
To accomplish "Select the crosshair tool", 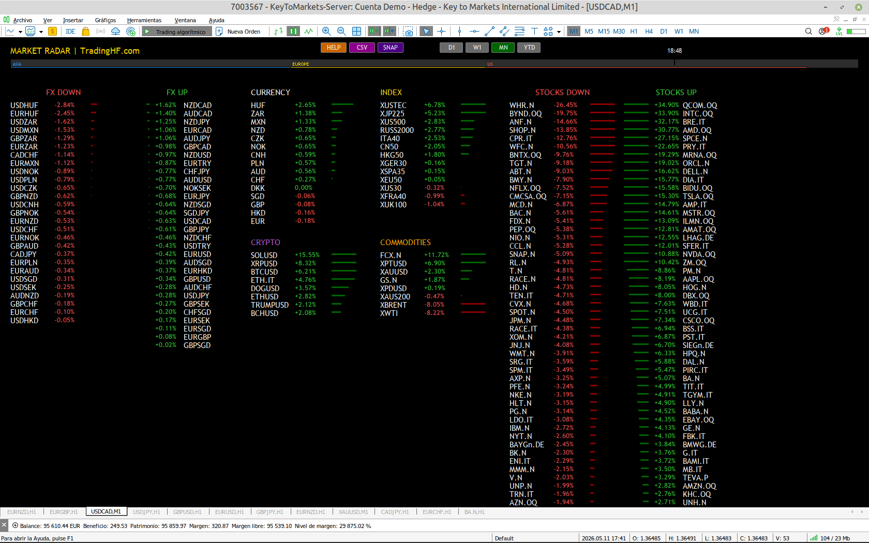I will coord(441,32).
